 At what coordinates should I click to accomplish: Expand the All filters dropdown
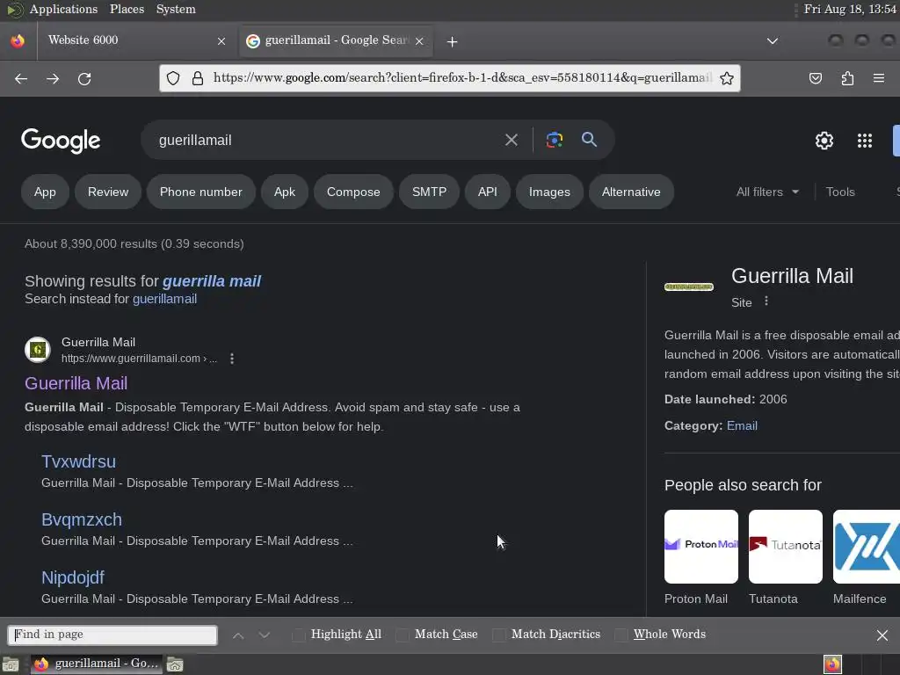point(767,192)
